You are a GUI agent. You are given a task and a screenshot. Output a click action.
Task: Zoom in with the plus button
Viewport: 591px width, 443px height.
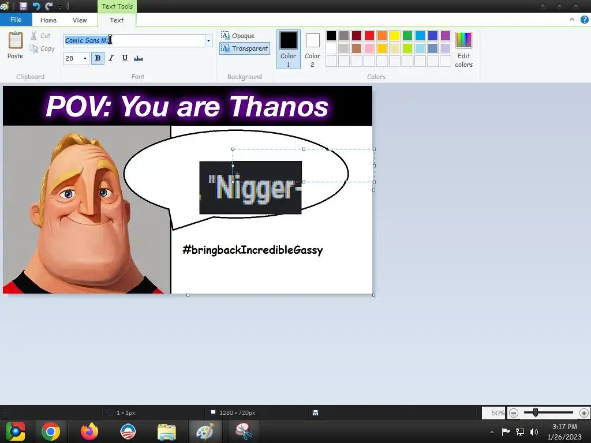pyautogui.click(x=584, y=413)
